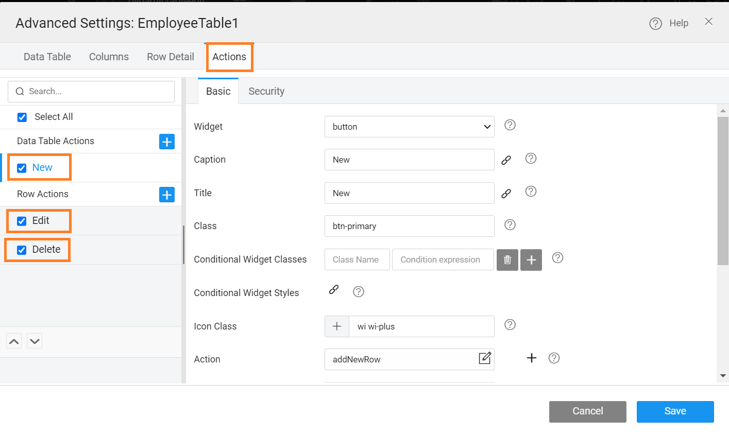
Task: Open the Icon Class picker button
Action: click(x=337, y=326)
